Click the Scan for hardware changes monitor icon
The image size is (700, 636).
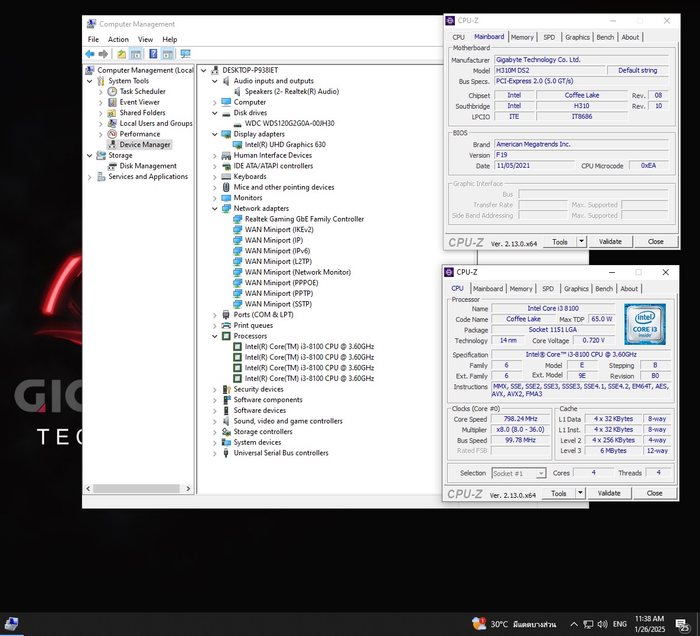pyautogui.click(x=185, y=54)
